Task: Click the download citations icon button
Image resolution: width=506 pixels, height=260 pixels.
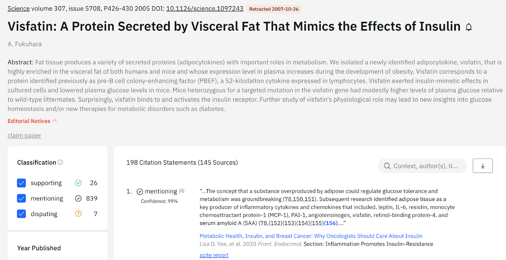Action: (483, 166)
